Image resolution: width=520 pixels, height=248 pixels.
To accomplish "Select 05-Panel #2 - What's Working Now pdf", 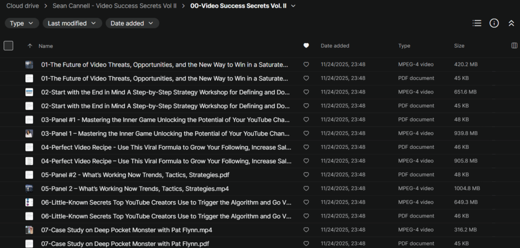I will point(135,175).
